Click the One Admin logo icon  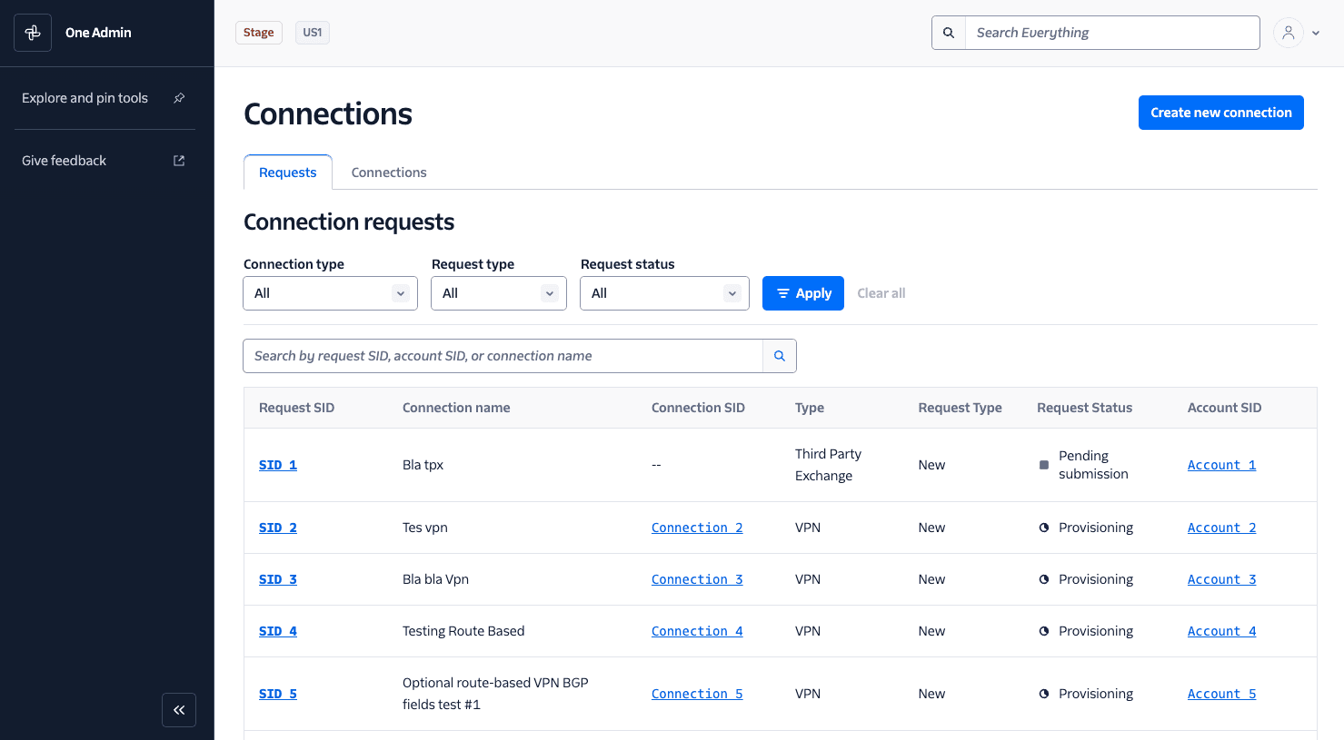click(x=33, y=33)
